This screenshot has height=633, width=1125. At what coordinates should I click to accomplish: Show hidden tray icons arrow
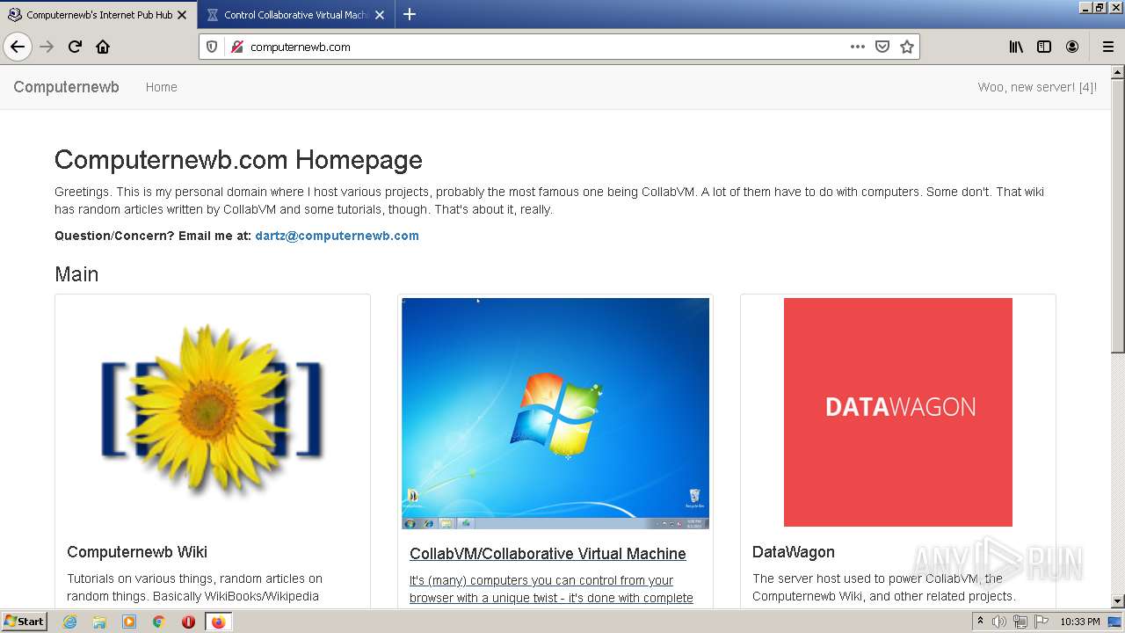tap(980, 622)
